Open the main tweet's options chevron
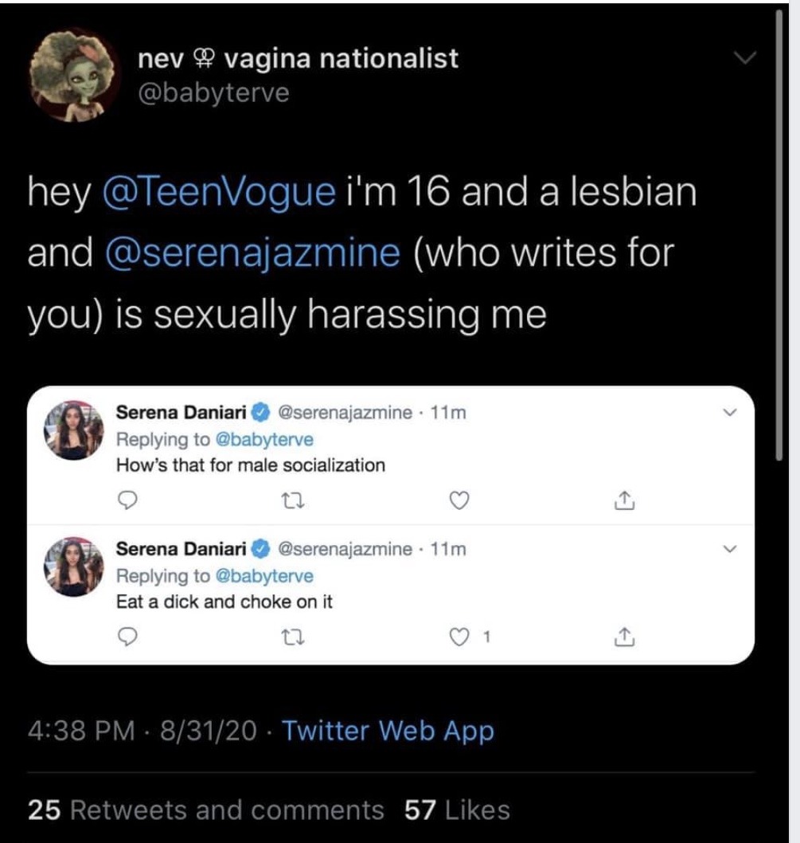This screenshot has height=843, width=800. pos(743,58)
